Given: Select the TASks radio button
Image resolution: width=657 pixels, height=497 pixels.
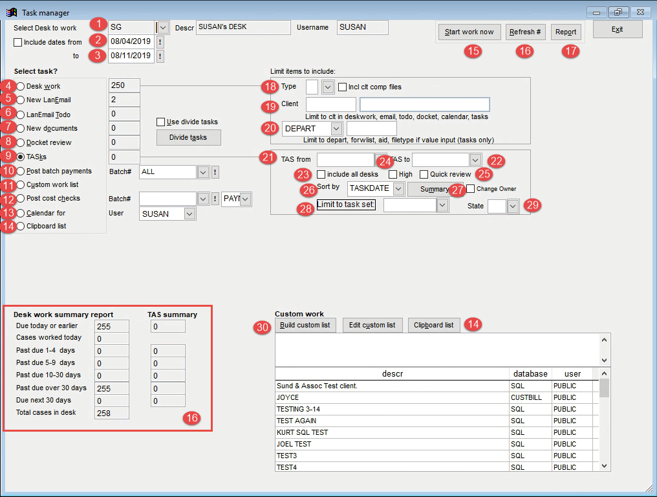Looking at the screenshot, I should [21, 157].
